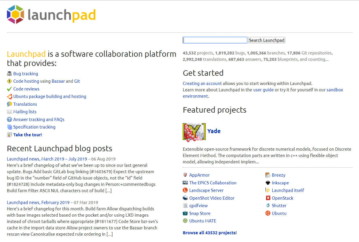Click the Ubuntu icon in featured projects
The width and height of the screenshot is (359, 242).
[268, 213]
